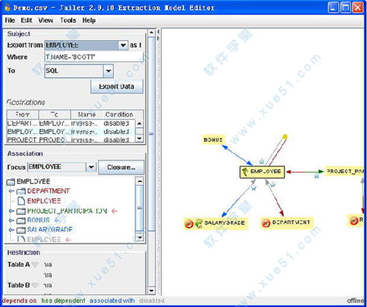Open the View menu
The width and height of the screenshot is (367, 307).
point(46,20)
